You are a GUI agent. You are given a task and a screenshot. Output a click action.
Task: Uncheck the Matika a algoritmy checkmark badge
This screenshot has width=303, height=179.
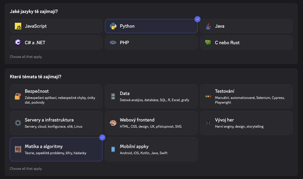pos(102,138)
